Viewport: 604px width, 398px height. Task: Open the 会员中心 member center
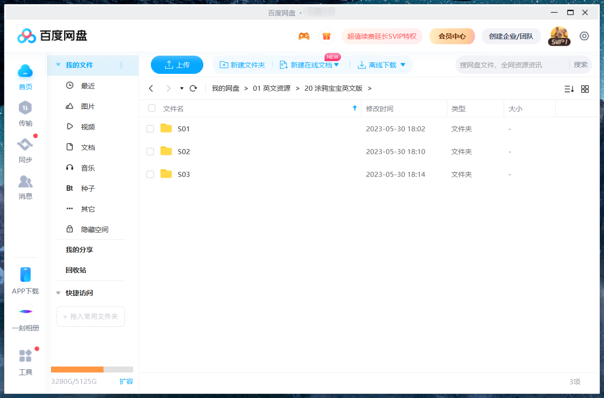452,36
